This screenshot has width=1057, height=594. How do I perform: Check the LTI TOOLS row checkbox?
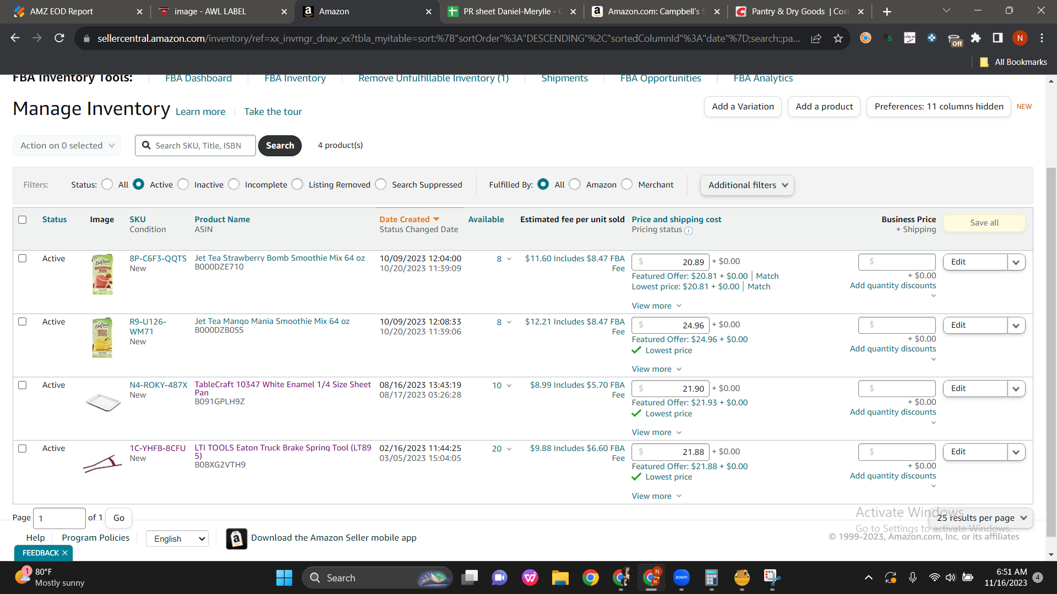[x=23, y=448]
